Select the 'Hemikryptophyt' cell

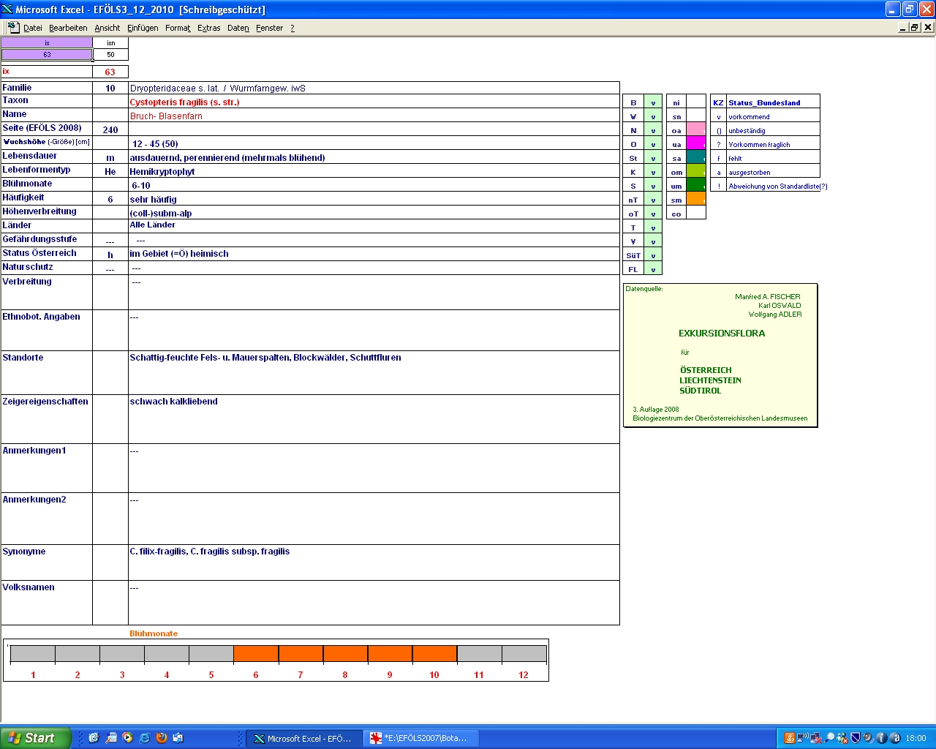tap(374, 172)
